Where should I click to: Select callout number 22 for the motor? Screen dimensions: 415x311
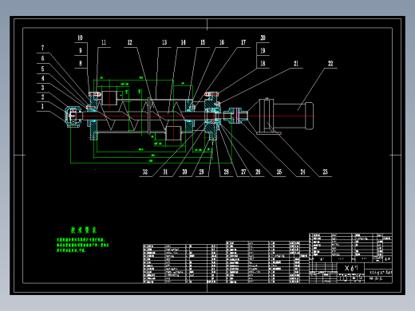pyautogui.click(x=330, y=64)
